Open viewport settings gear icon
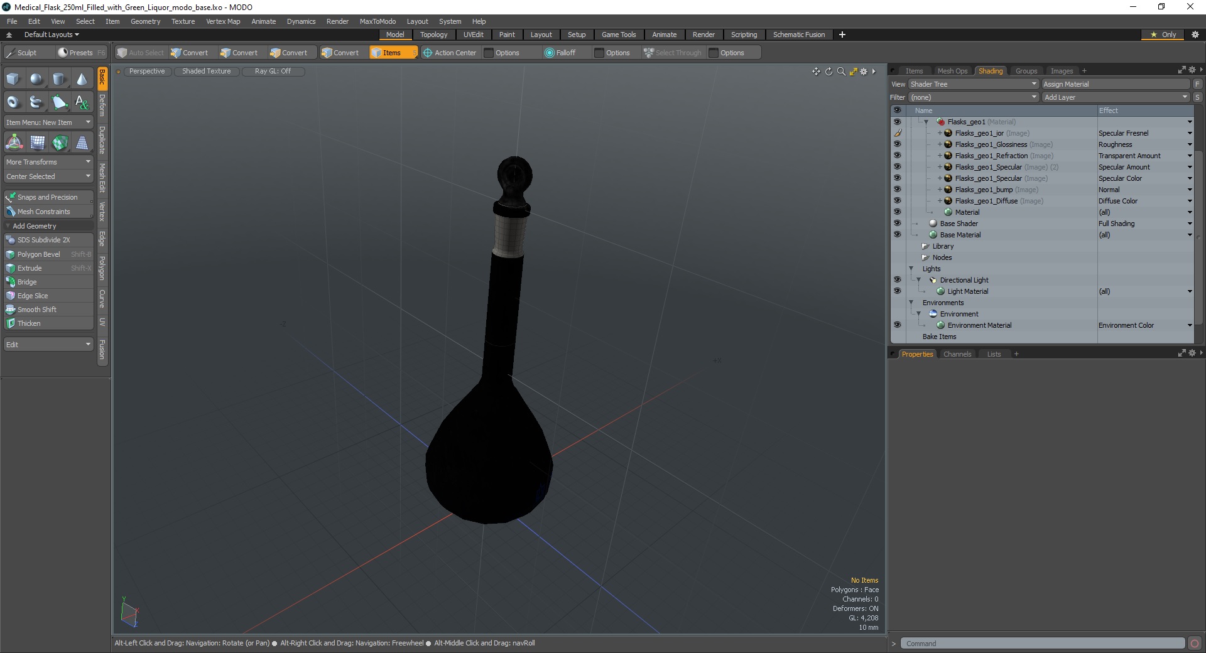The width and height of the screenshot is (1206, 653). click(864, 72)
